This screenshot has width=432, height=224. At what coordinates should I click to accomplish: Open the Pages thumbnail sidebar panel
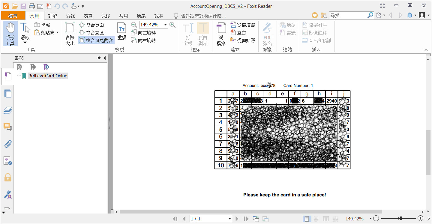pos(8,94)
